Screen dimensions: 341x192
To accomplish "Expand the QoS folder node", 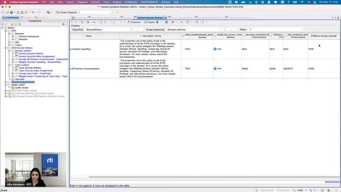I will pyautogui.click(x=10, y=42).
